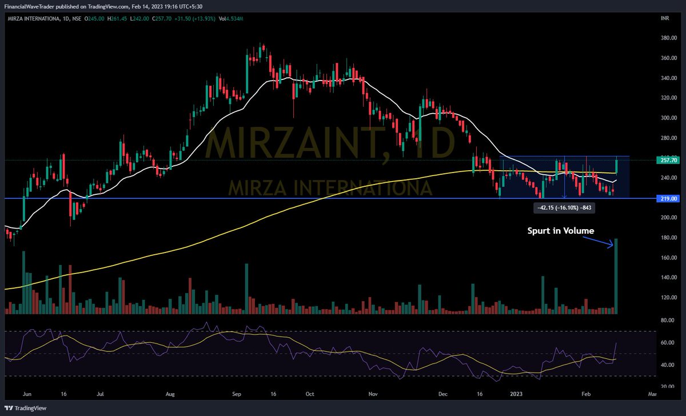This screenshot has height=416, width=686.
Task: Click the high value H261.45
Action: (x=116, y=19)
